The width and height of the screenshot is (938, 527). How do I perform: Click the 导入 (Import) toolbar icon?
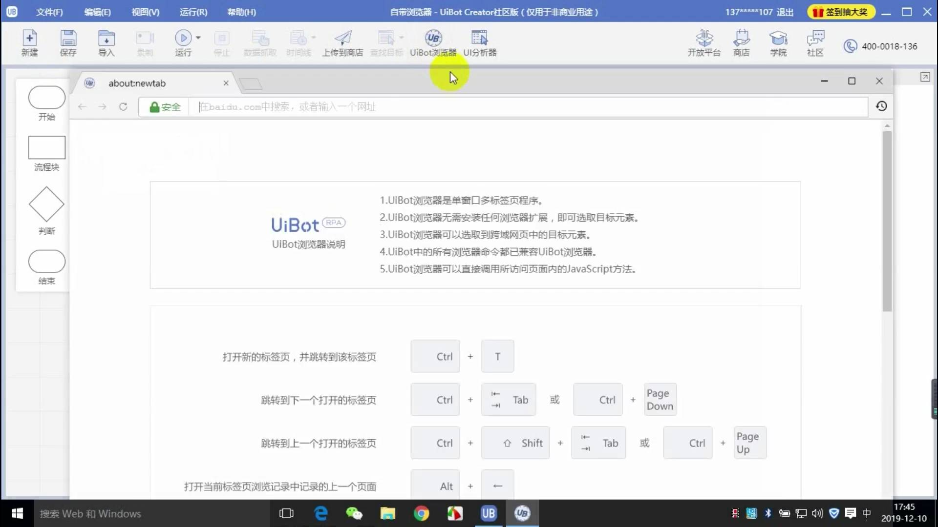(x=106, y=43)
